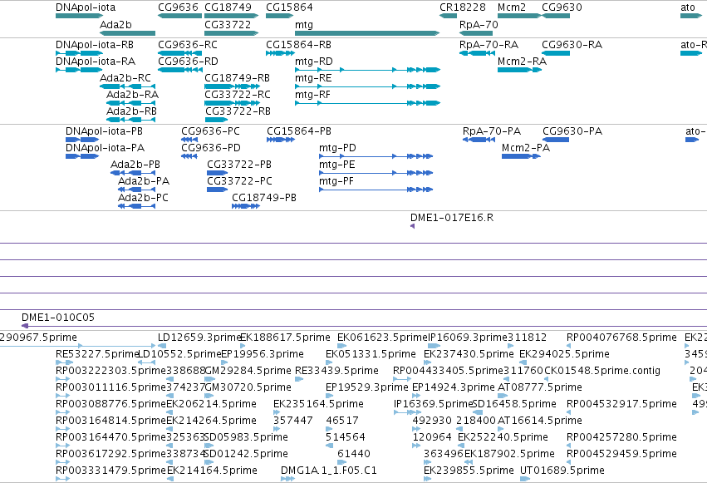Click transcript CG33722-RB
707x483 pixels.
tap(217, 120)
